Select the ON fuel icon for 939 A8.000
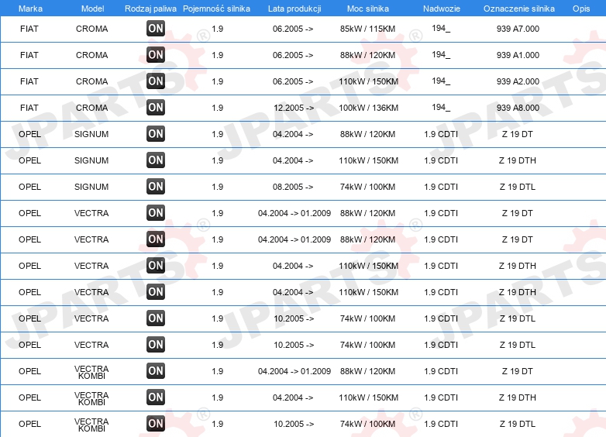 coord(156,108)
